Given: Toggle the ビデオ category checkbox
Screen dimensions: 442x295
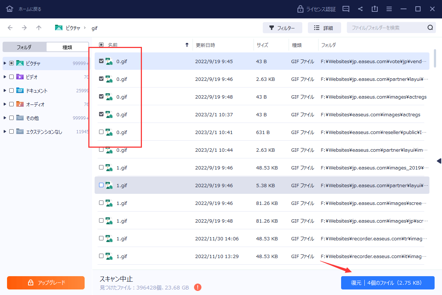Looking at the screenshot, I should [11, 77].
